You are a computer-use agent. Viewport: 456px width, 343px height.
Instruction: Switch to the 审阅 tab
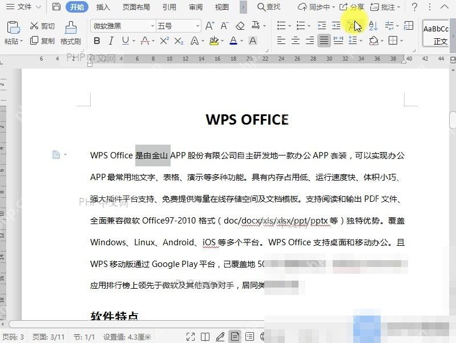[196, 7]
